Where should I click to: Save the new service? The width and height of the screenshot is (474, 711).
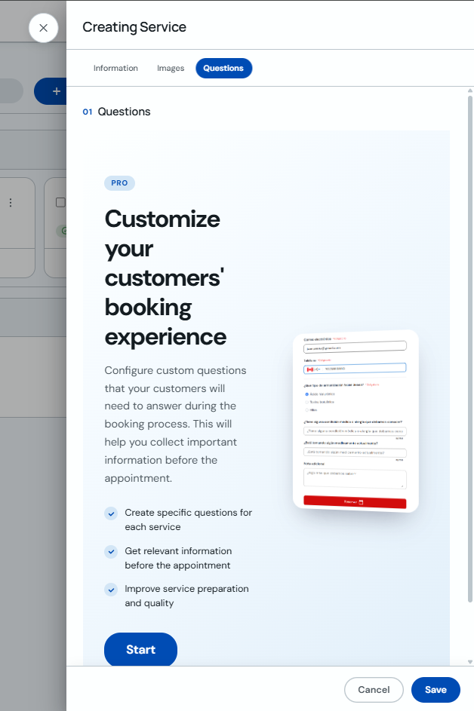click(x=436, y=690)
